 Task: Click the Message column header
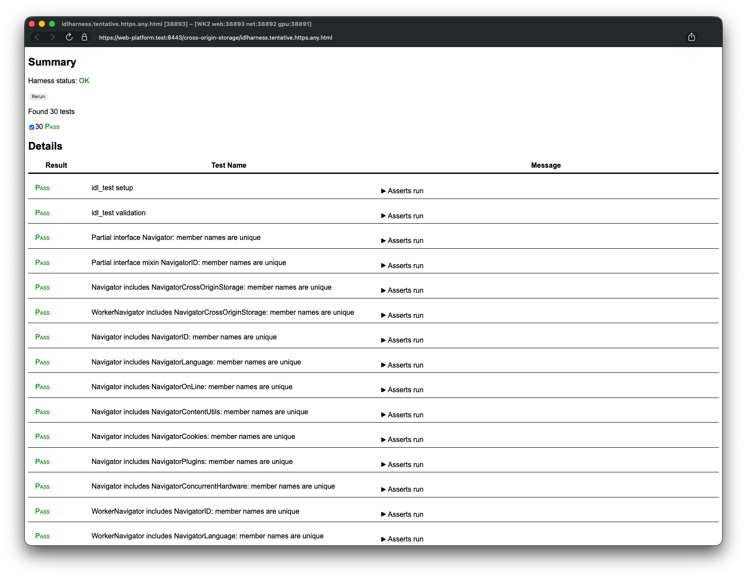(546, 165)
